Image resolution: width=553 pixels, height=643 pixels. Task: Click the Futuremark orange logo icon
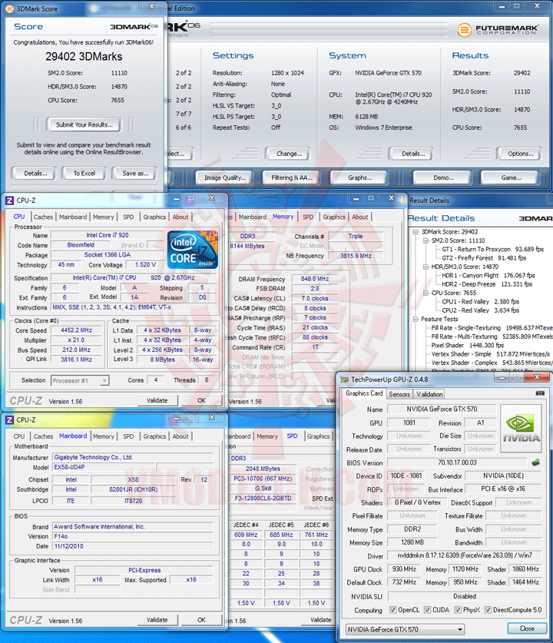pos(464,30)
